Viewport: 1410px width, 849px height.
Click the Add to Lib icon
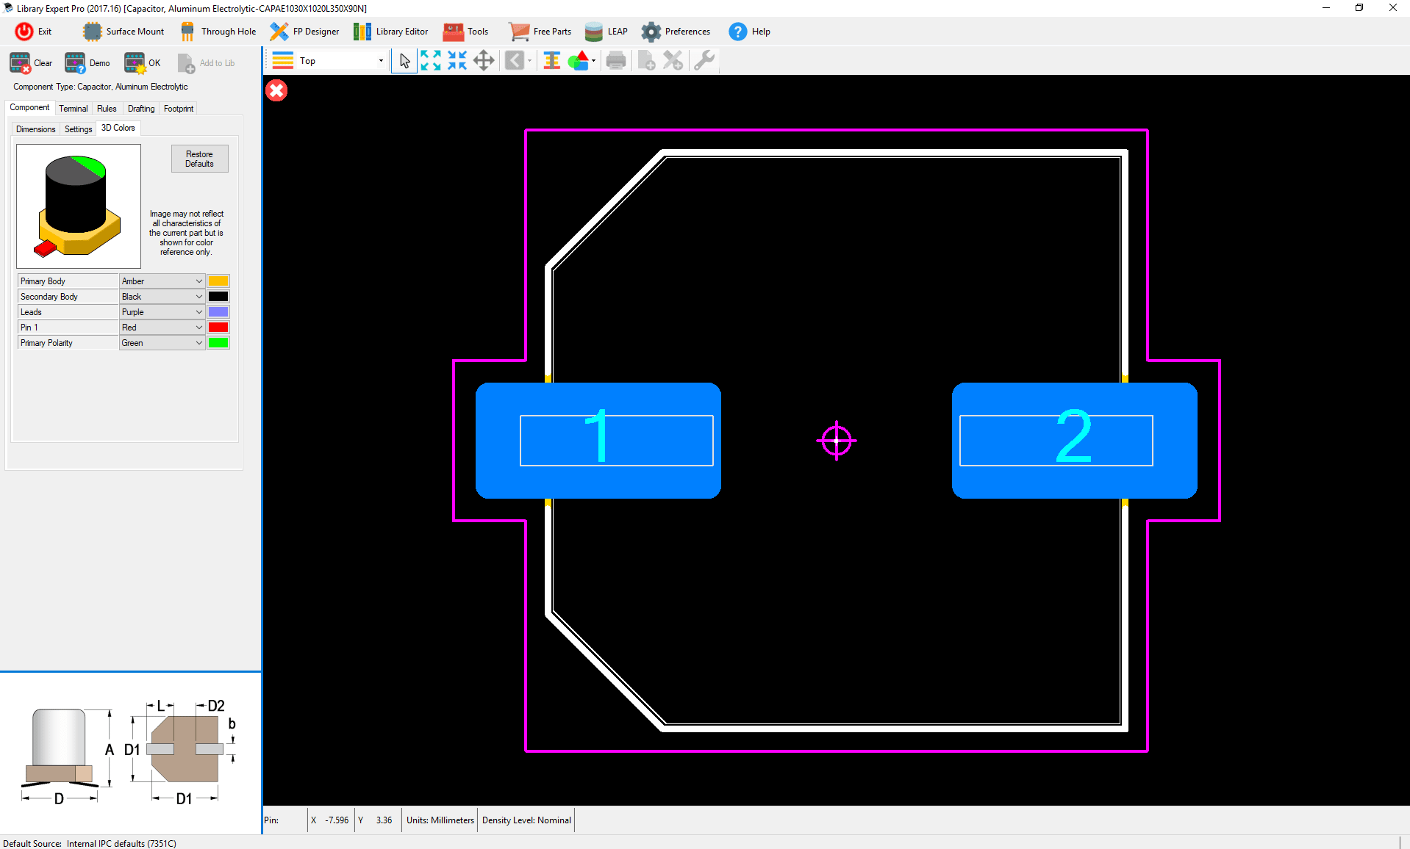tap(186, 63)
